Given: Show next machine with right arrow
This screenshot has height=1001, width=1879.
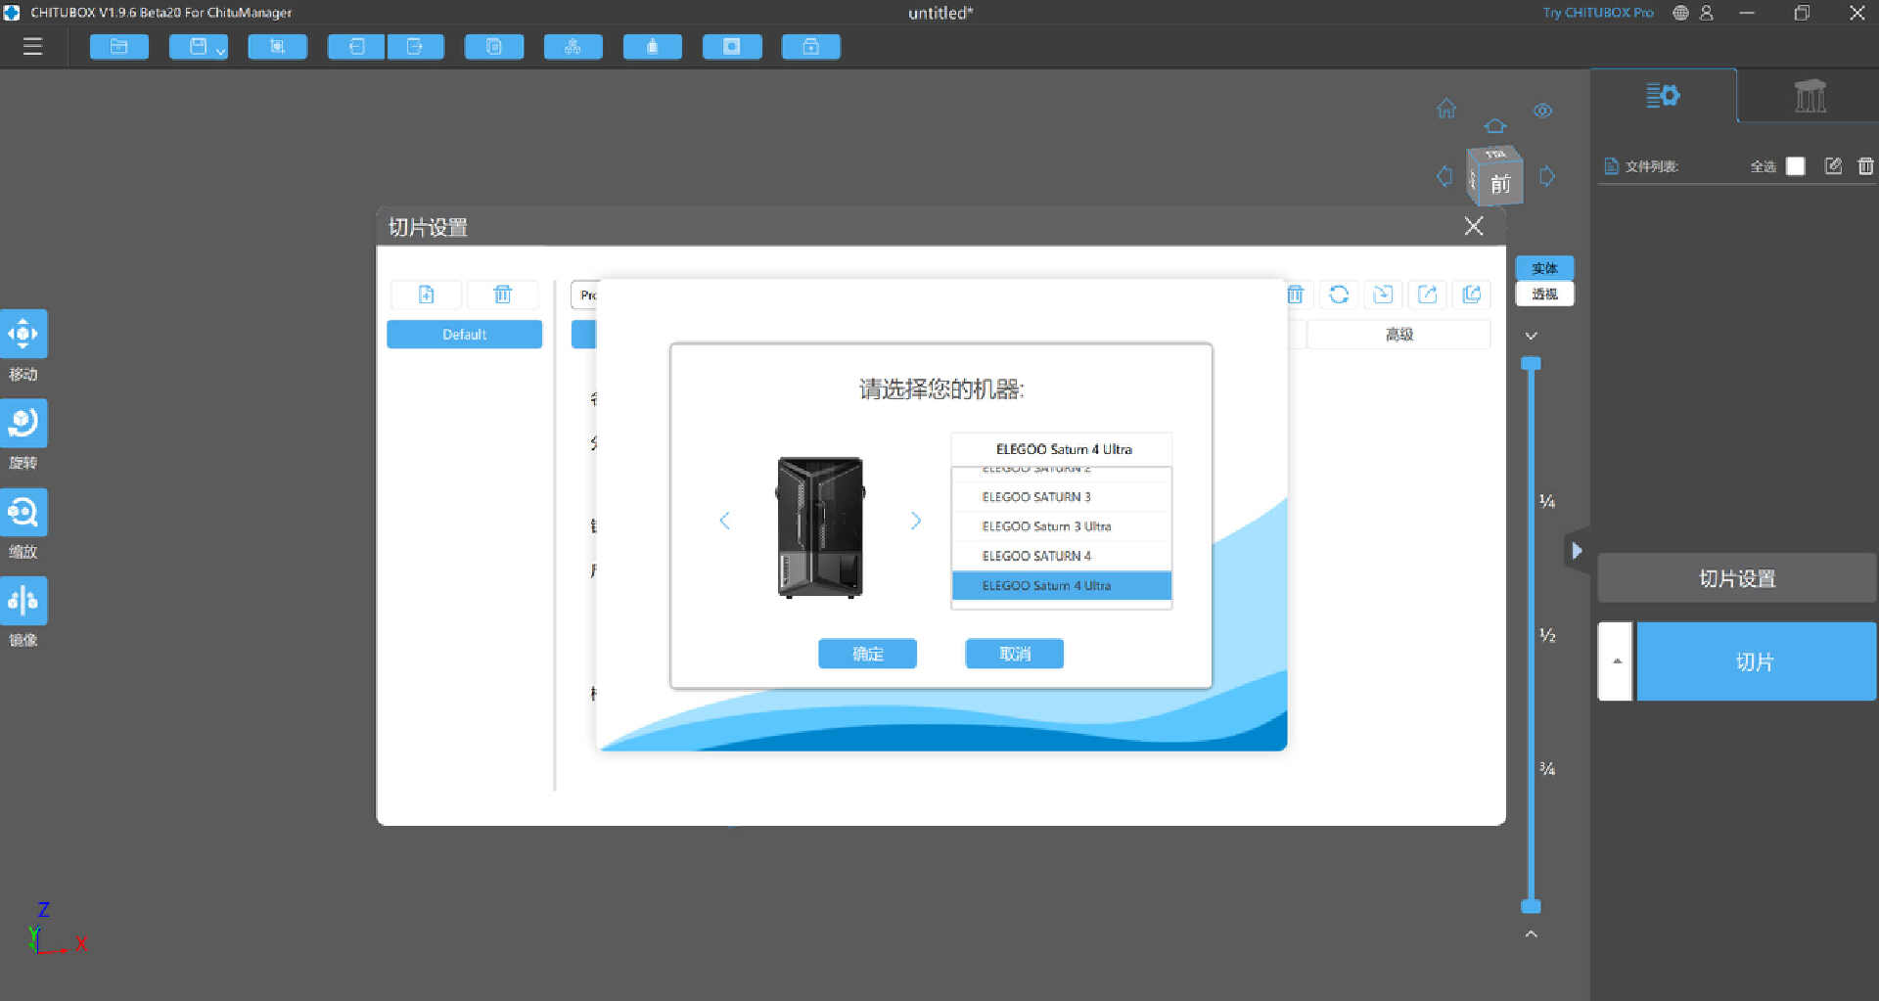Looking at the screenshot, I should coord(916,521).
